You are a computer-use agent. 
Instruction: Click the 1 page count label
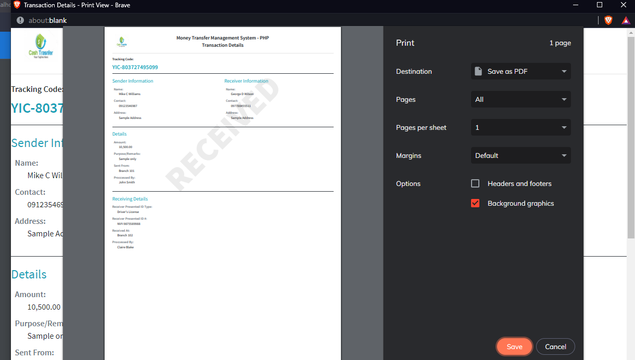click(x=560, y=43)
